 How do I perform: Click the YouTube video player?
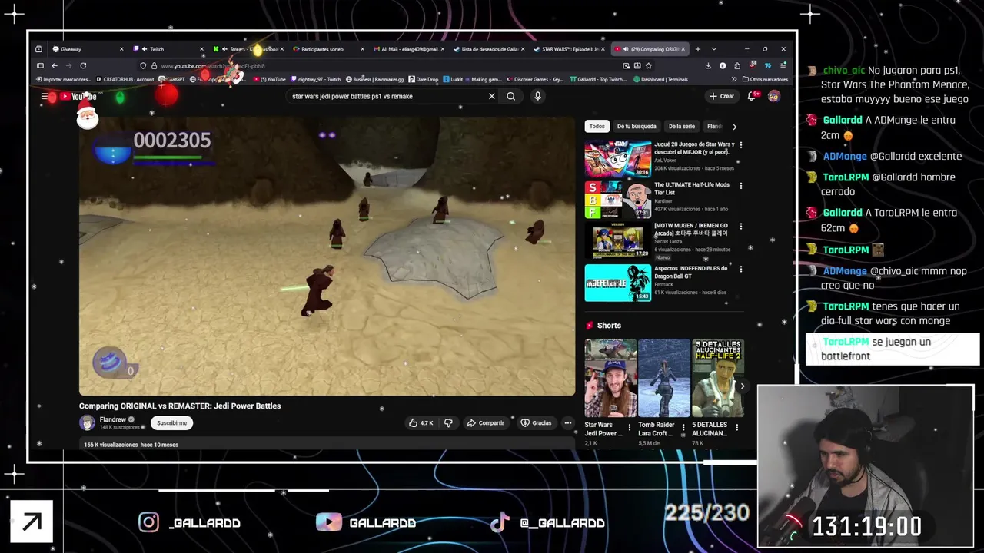pyautogui.click(x=327, y=256)
